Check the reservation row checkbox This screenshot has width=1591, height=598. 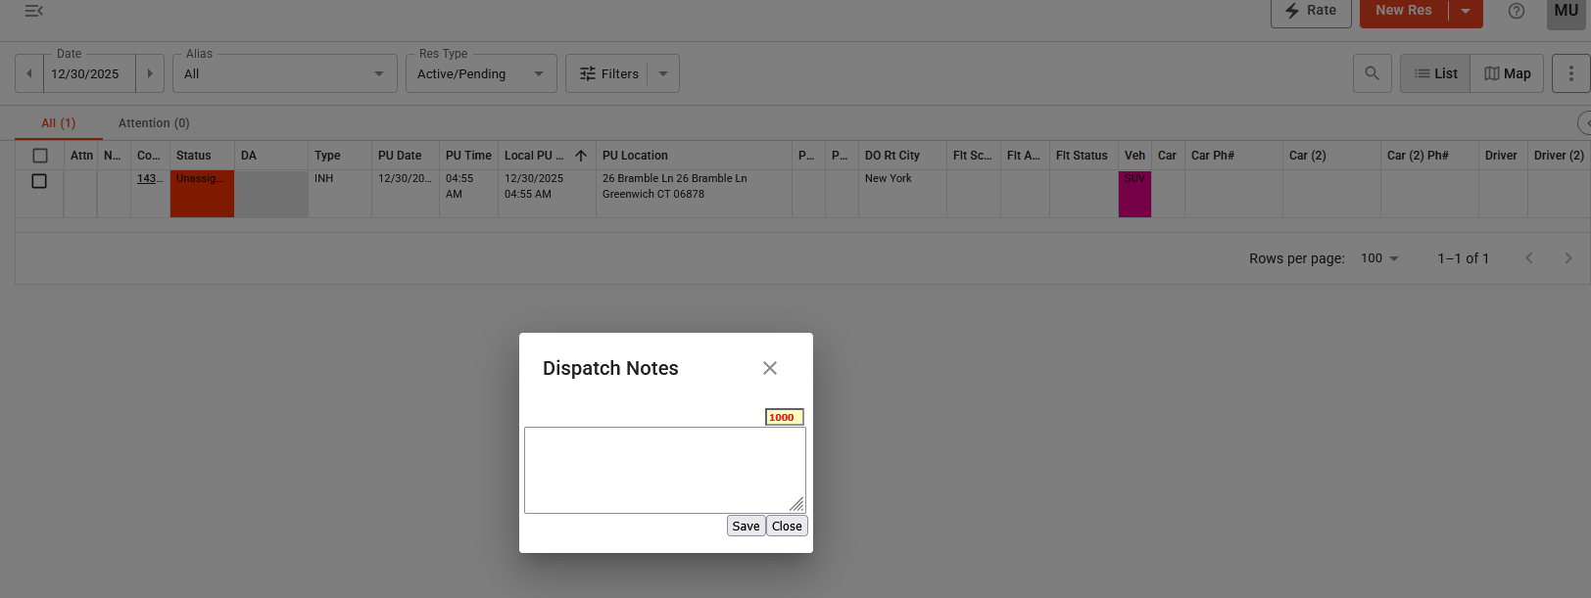pyautogui.click(x=39, y=181)
